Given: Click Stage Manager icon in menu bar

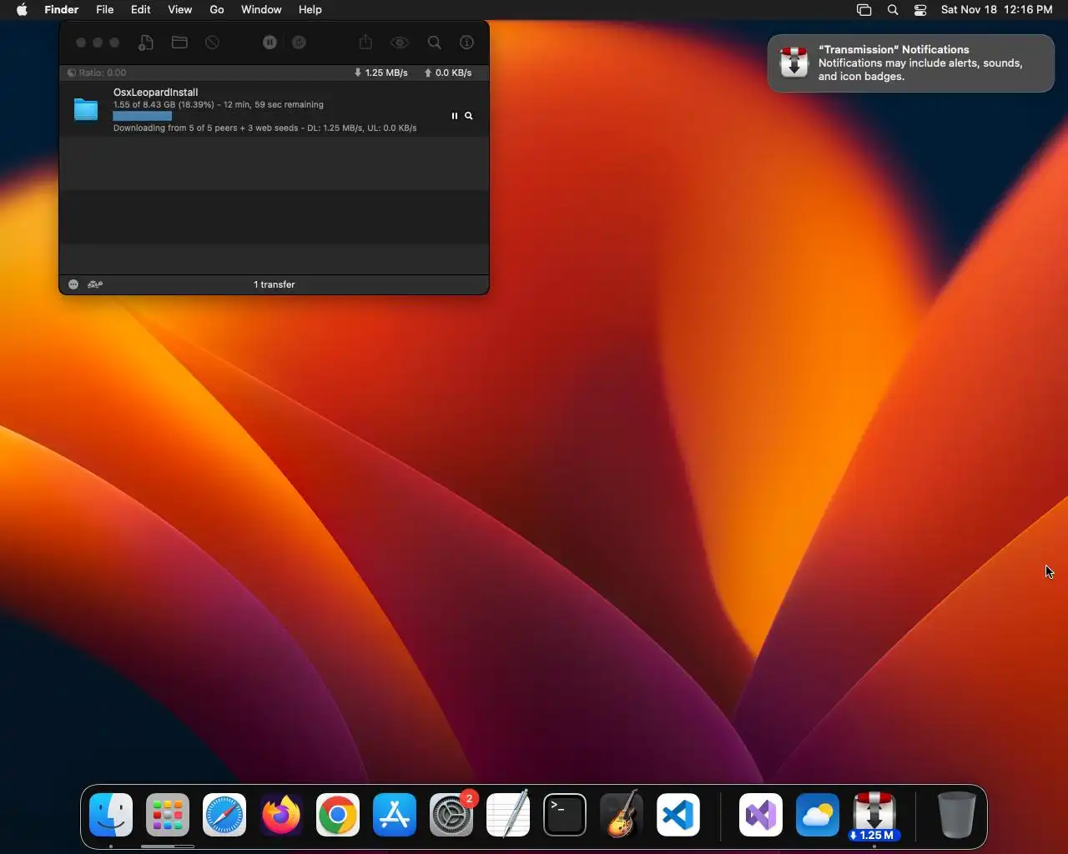Looking at the screenshot, I should (864, 10).
